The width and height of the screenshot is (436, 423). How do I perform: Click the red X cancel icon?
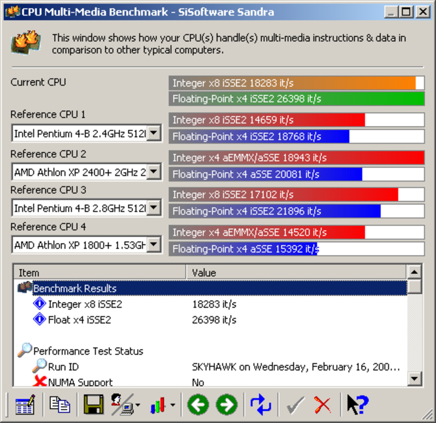(323, 405)
